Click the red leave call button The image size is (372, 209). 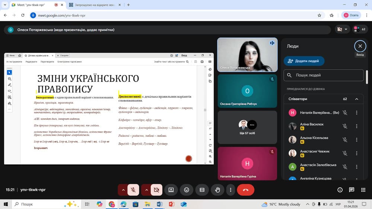coord(245,190)
